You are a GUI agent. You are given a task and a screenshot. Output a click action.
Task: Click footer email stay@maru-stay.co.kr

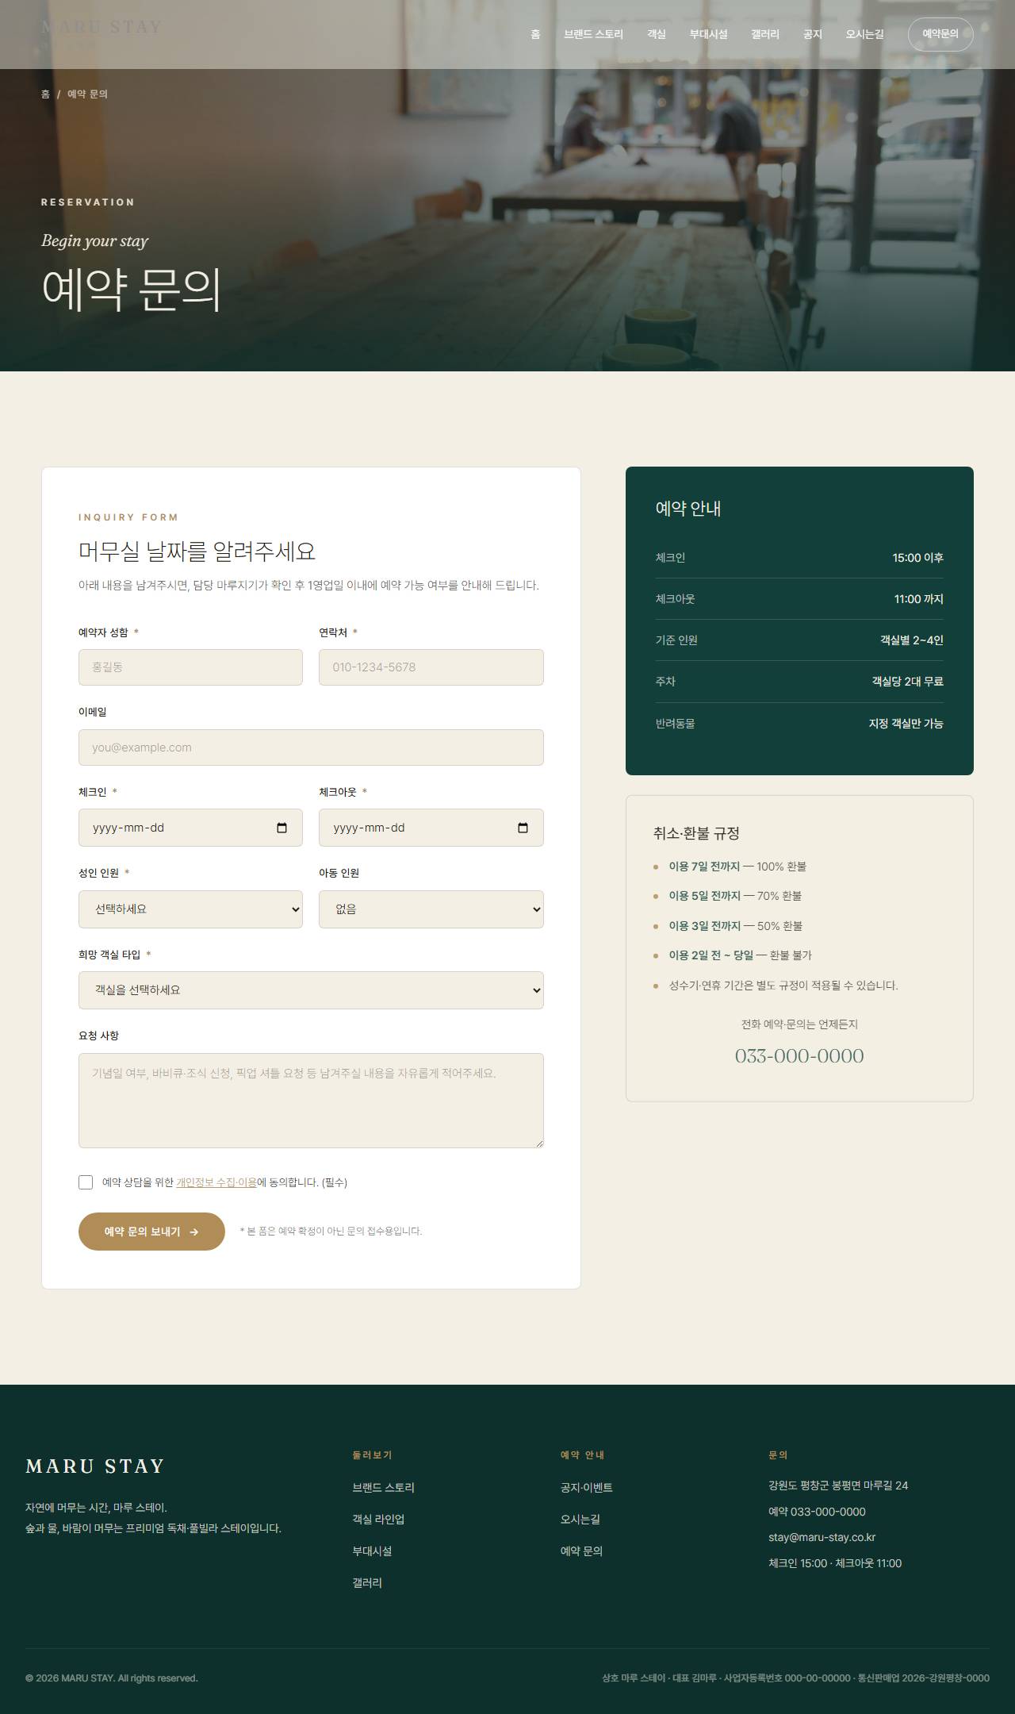pyautogui.click(x=822, y=1538)
